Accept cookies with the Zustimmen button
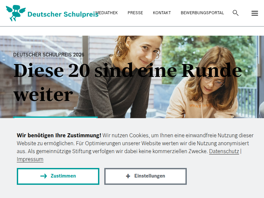Screen dimensions: 264x198 click(58, 176)
